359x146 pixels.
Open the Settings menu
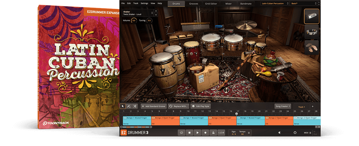coord(144,3)
